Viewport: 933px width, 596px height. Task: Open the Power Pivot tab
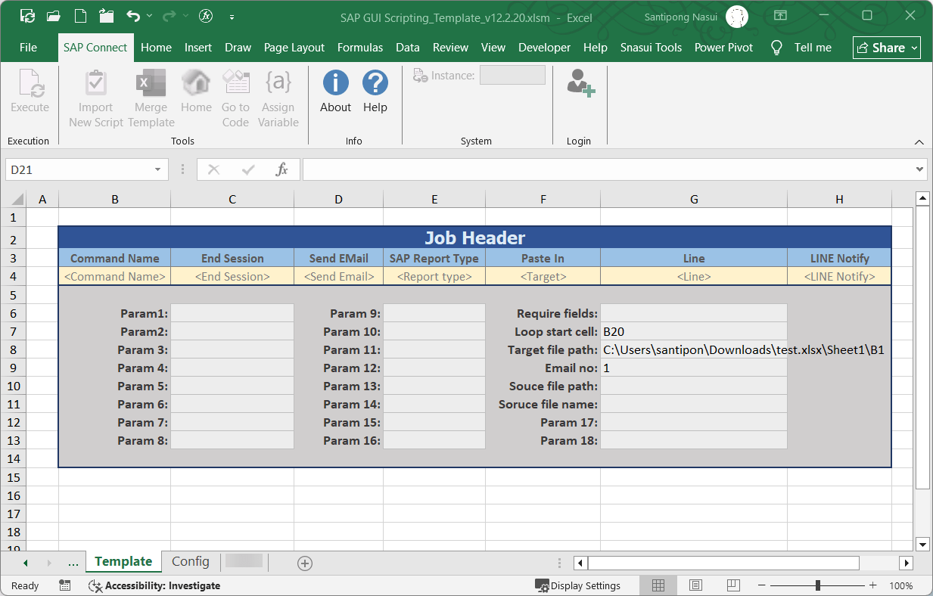723,48
